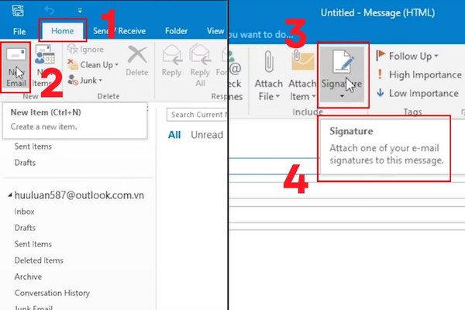
Task: Open the Quick Access Toolbar customize arrow
Action: tap(80, 11)
